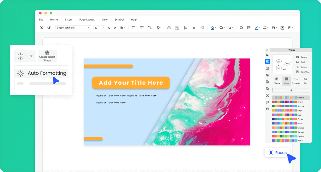Open the layer order stack icon
This screenshot has width=321, height=172.
(169, 28)
